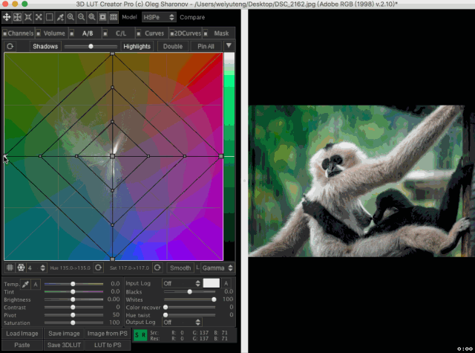This screenshot has height=353, width=475.
Task: Click the 'A' button next to Input Log swatch
Action: coord(226,283)
